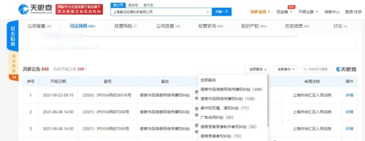Switch to 知识产权 tab
This screenshot has width=365, height=141.
pos(254,26)
